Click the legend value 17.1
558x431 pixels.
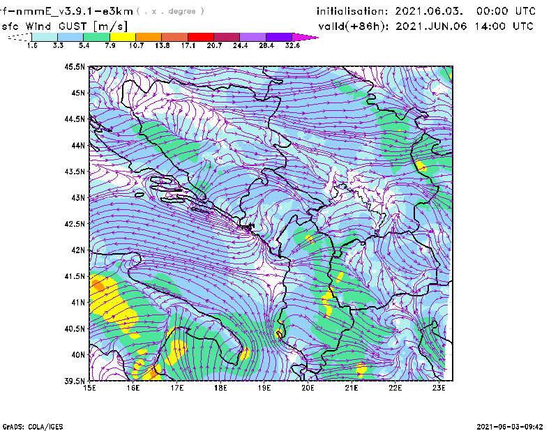[x=188, y=45]
